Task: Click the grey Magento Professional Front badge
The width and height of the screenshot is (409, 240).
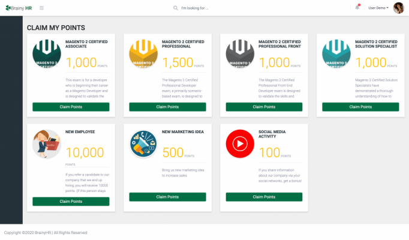Action: tap(240, 53)
